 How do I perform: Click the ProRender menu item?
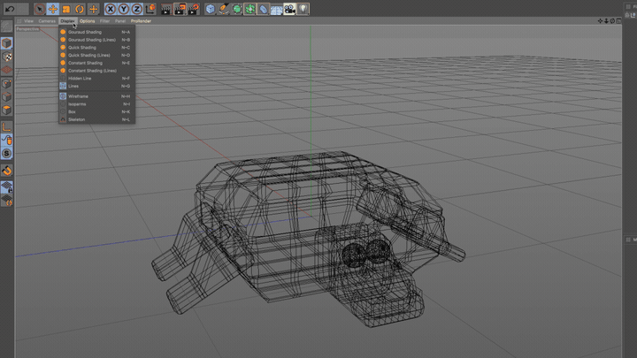[x=141, y=20]
